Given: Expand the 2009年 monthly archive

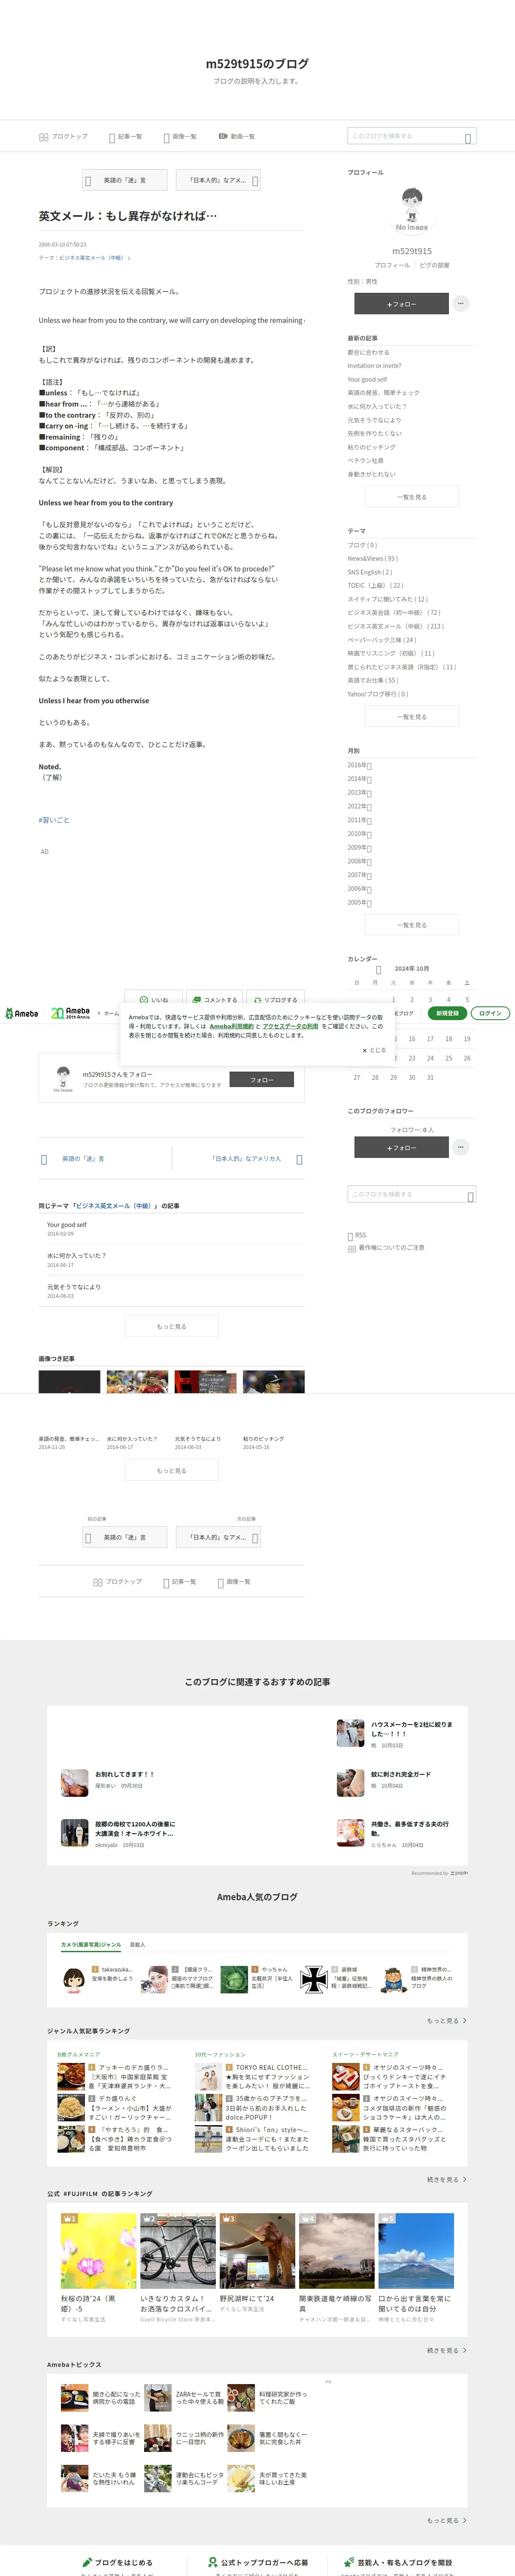Looking at the screenshot, I should pos(359,848).
